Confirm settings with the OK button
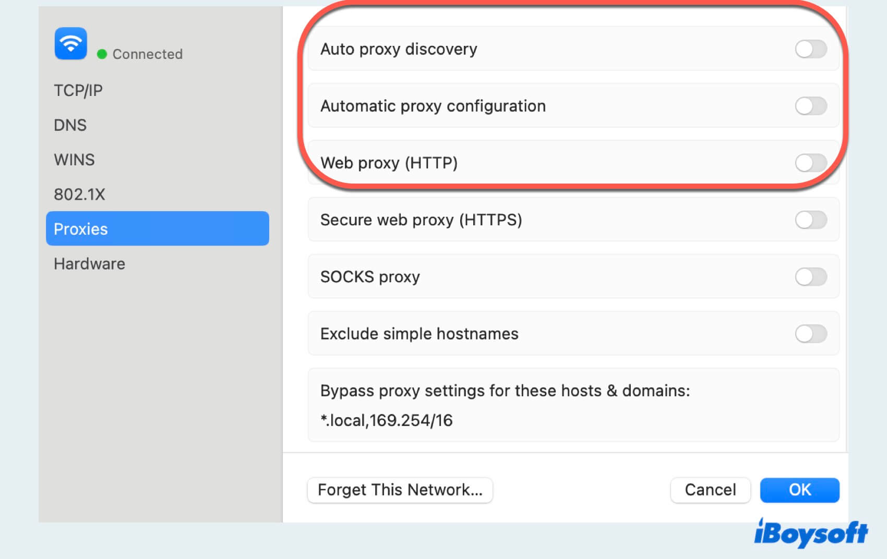 [799, 490]
